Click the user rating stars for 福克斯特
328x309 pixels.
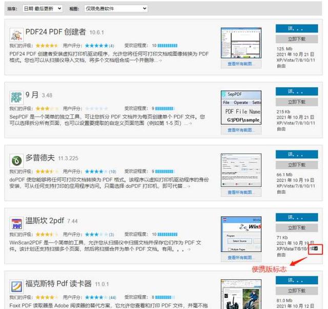click(96, 297)
